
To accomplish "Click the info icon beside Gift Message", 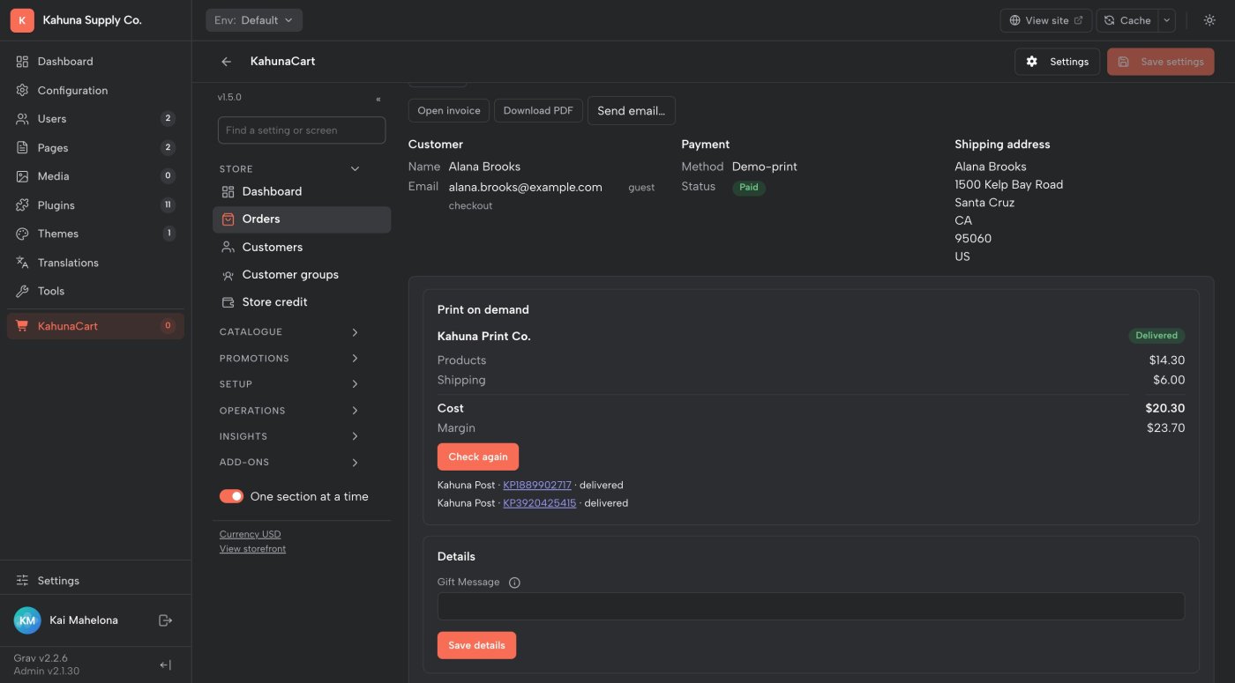I will 514,583.
